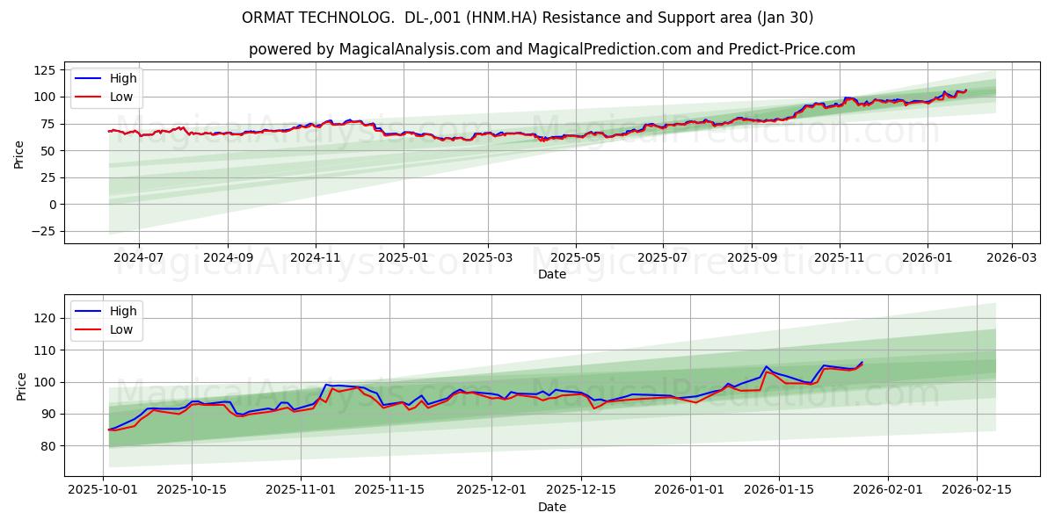Click the 2025-12-15 tick label

click(x=580, y=490)
